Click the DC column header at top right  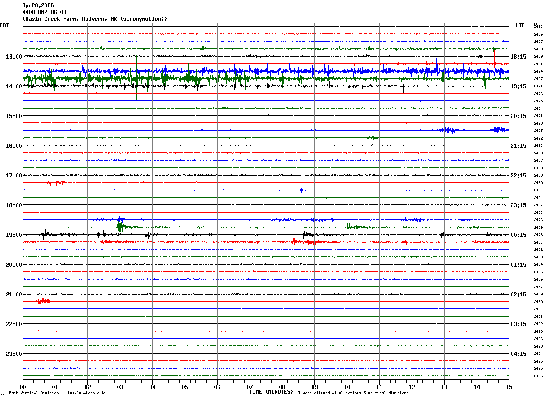536,24
